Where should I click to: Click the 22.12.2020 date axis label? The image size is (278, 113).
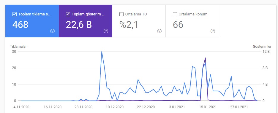click(x=146, y=107)
